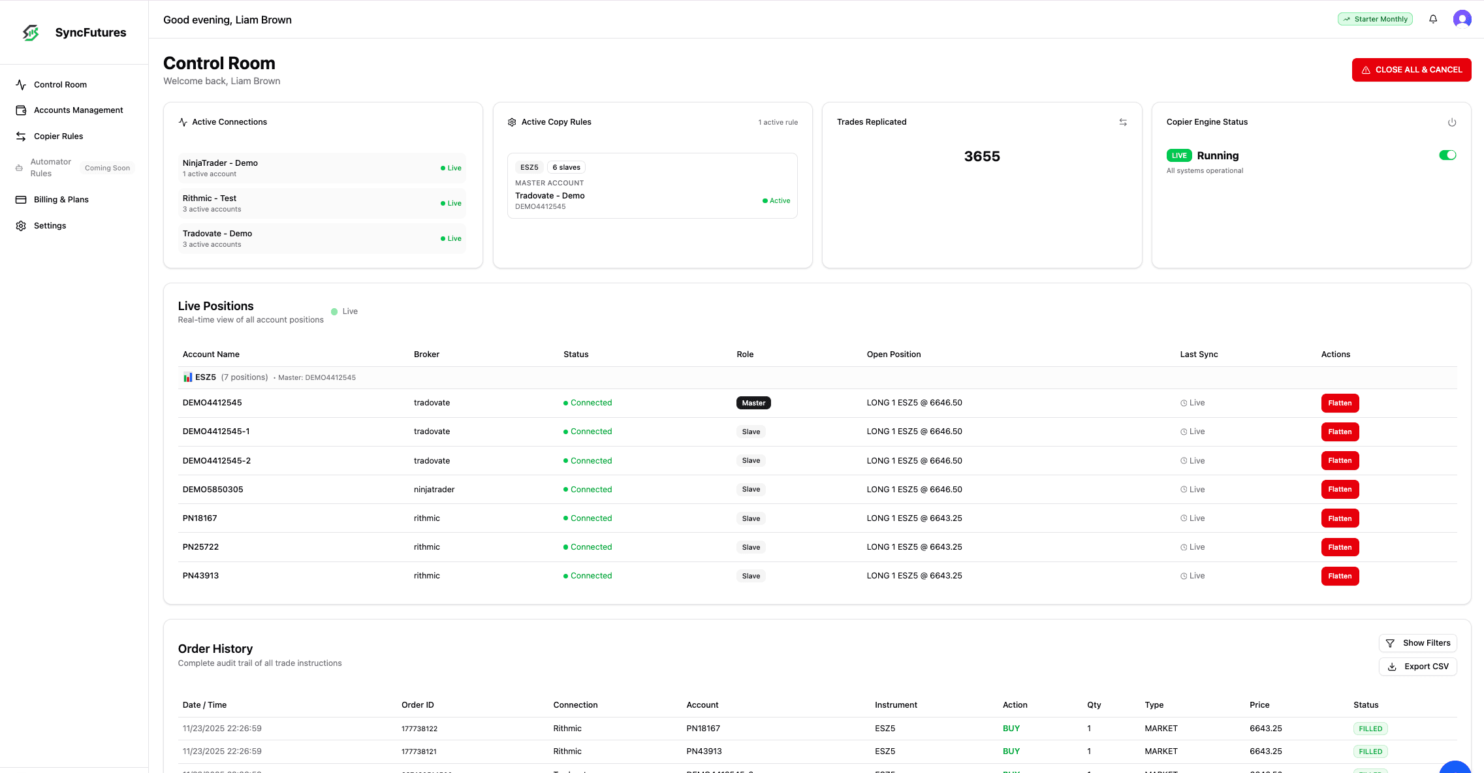1484x773 pixels.
Task: Click the SyncFutures logo icon
Action: click(x=30, y=32)
